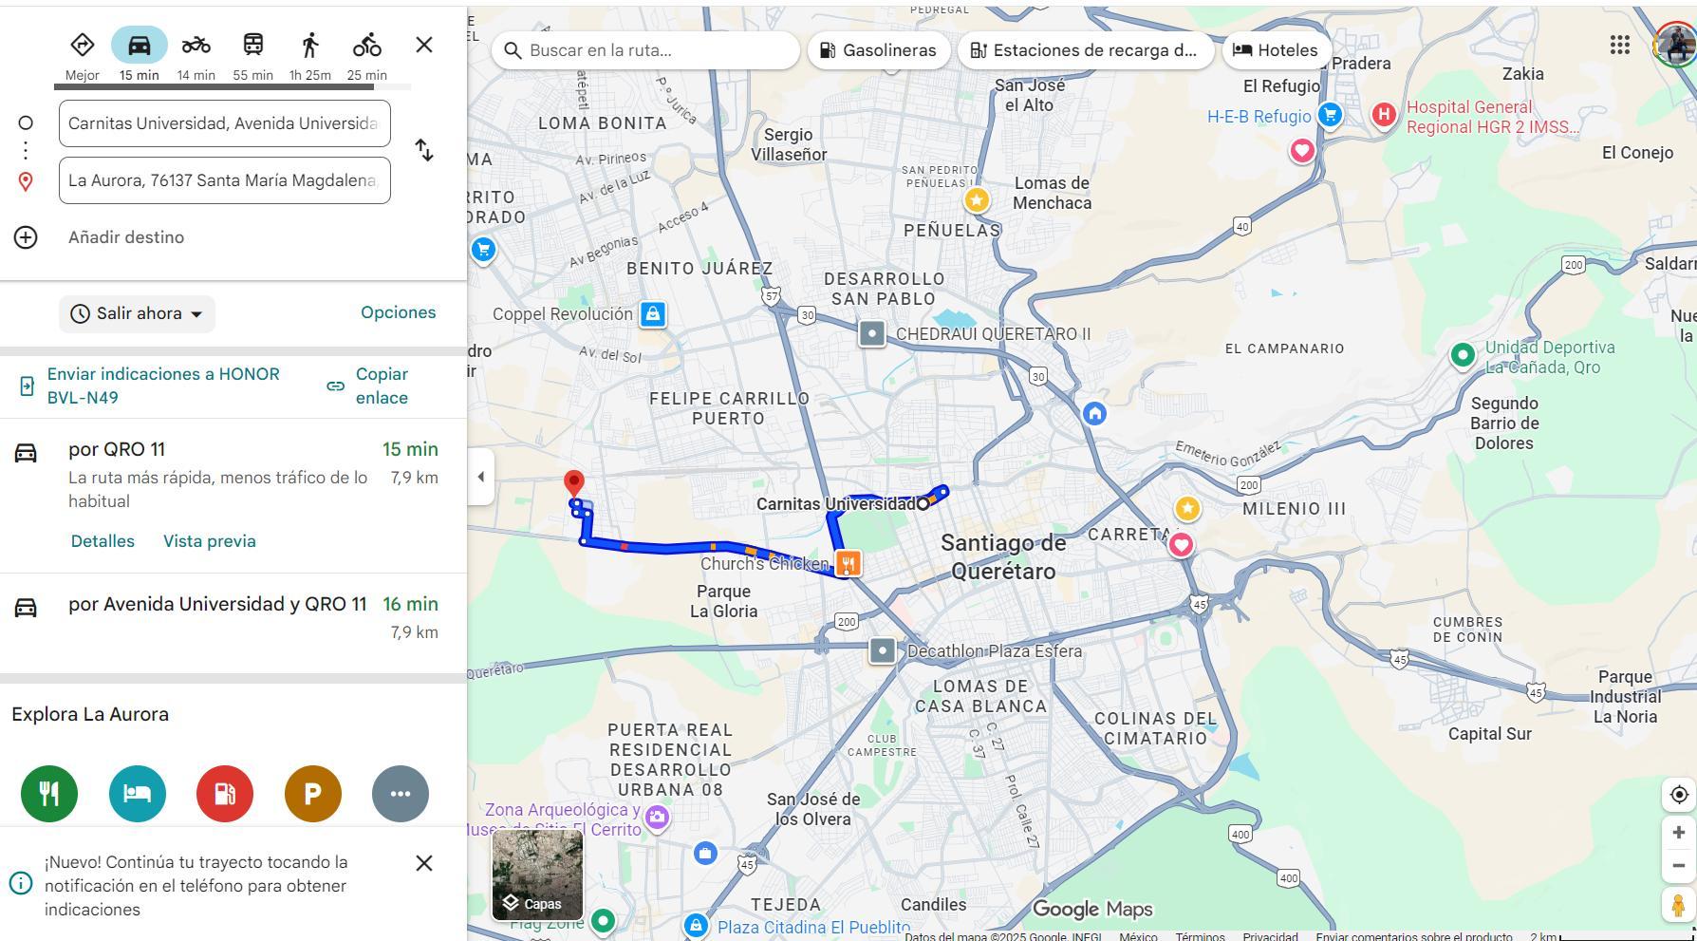Open the Opciones route options

[x=398, y=312]
